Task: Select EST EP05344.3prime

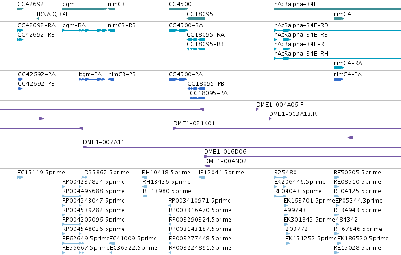Action: click(x=337, y=206)
